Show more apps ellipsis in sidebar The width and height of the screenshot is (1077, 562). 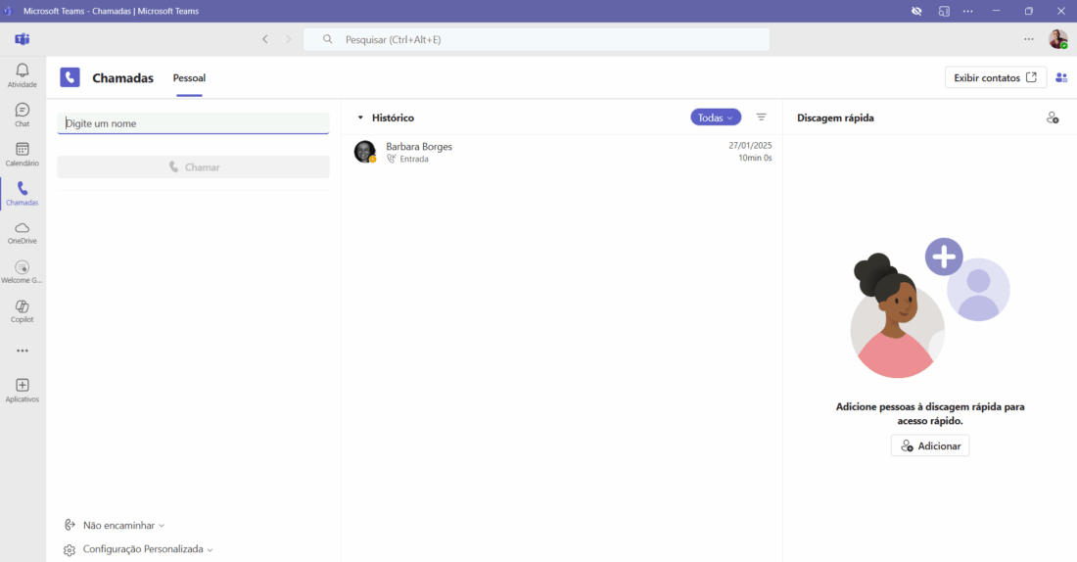coord(23,351)
